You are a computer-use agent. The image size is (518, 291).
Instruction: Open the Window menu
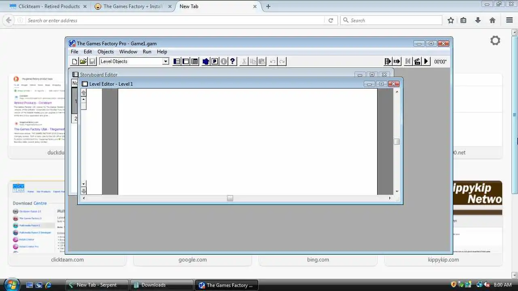pyautogui.click(x=128, y=52)
